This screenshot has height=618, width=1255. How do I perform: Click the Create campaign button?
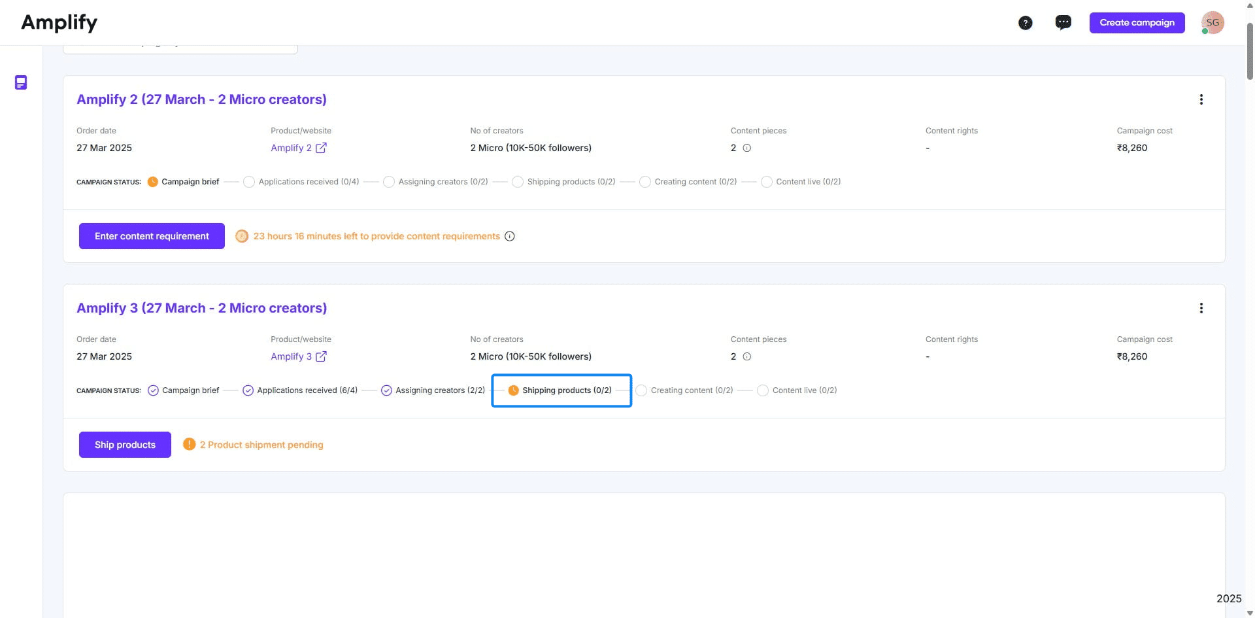point(1137,22)
